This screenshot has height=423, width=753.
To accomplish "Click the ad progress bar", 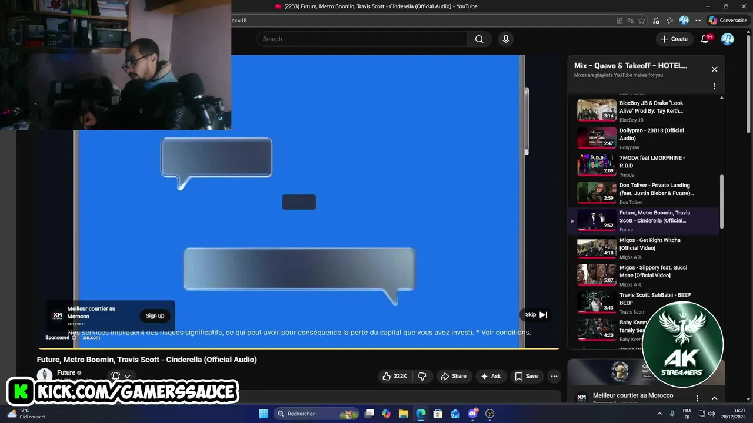I will pyautogui.click(x=299, y=349).
